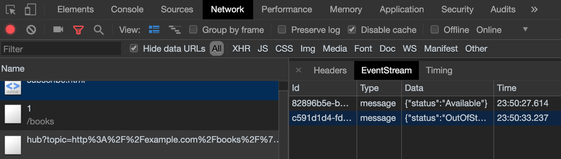Uncheck the Disable cache checkbox
This screenshot has height=159, width=561.
point(352,30)
